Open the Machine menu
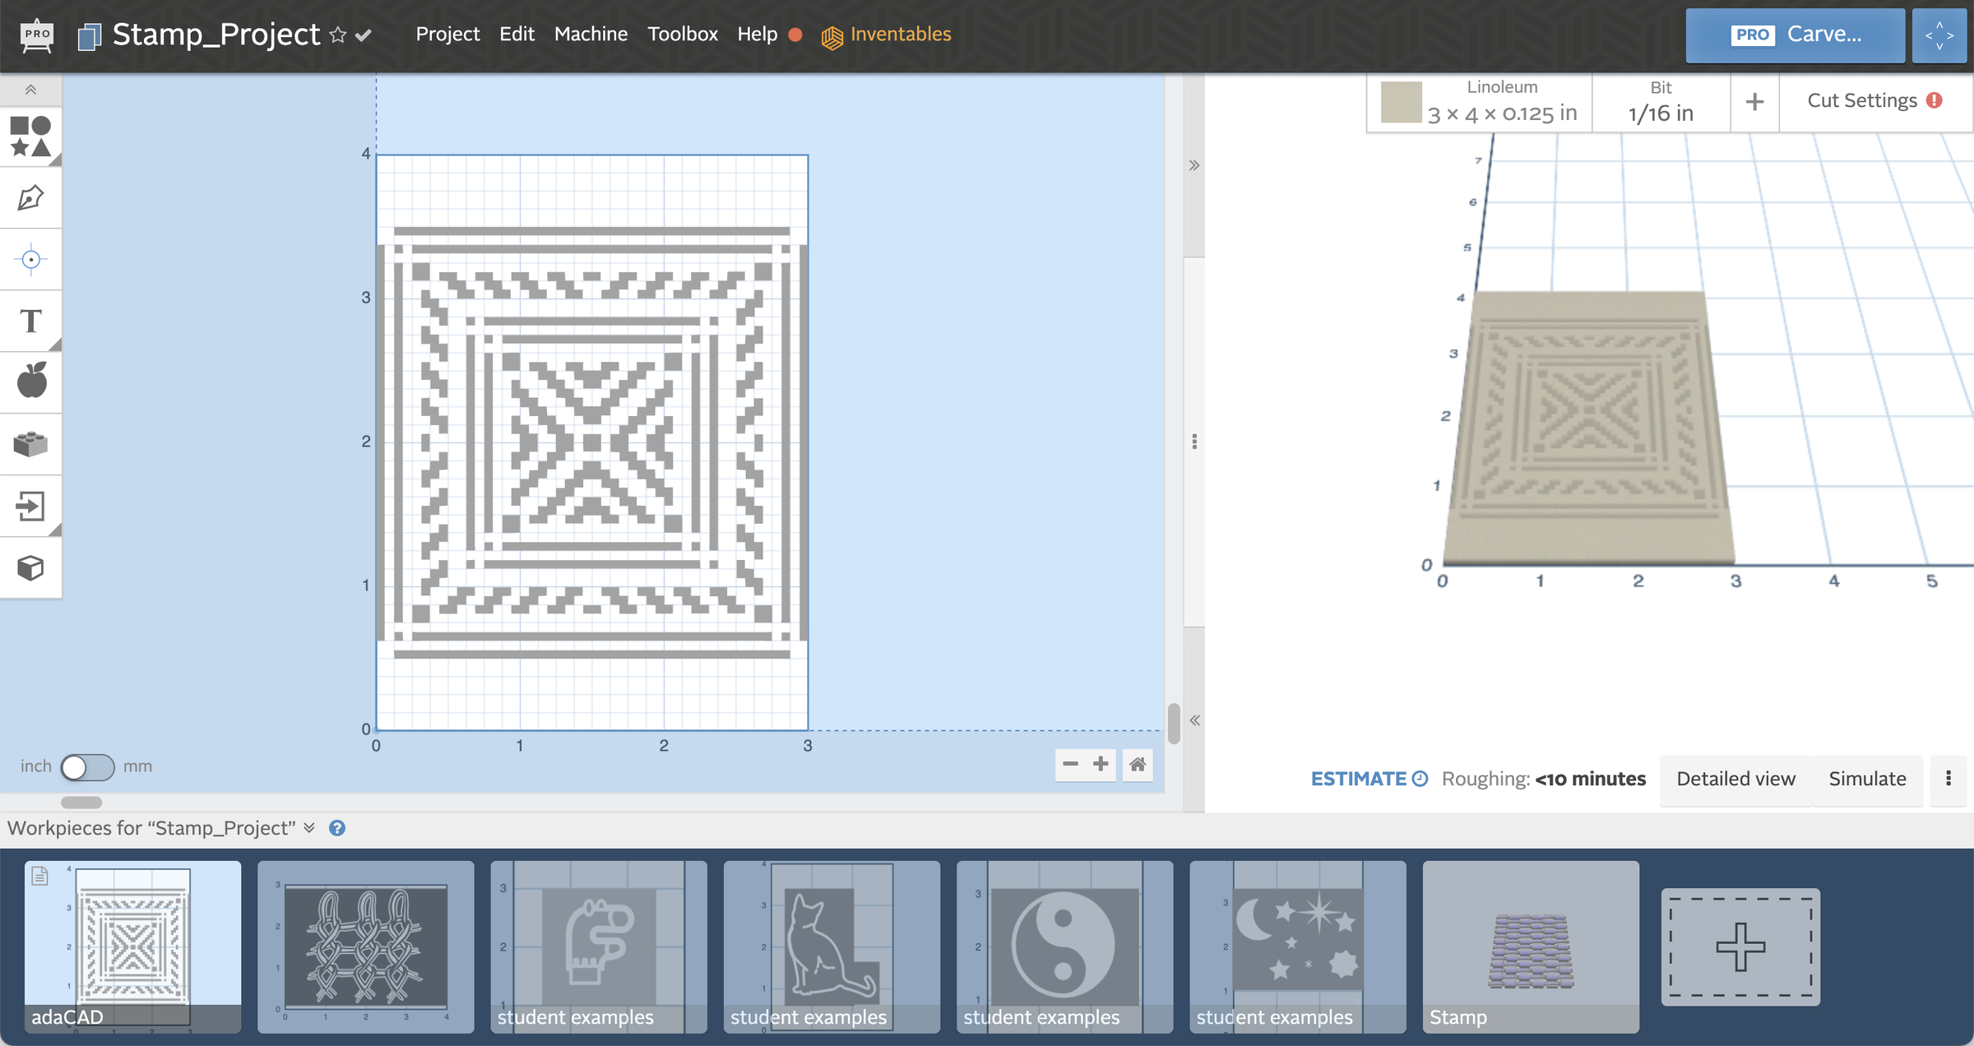The image size is (1974, 1046). [591, 35]
